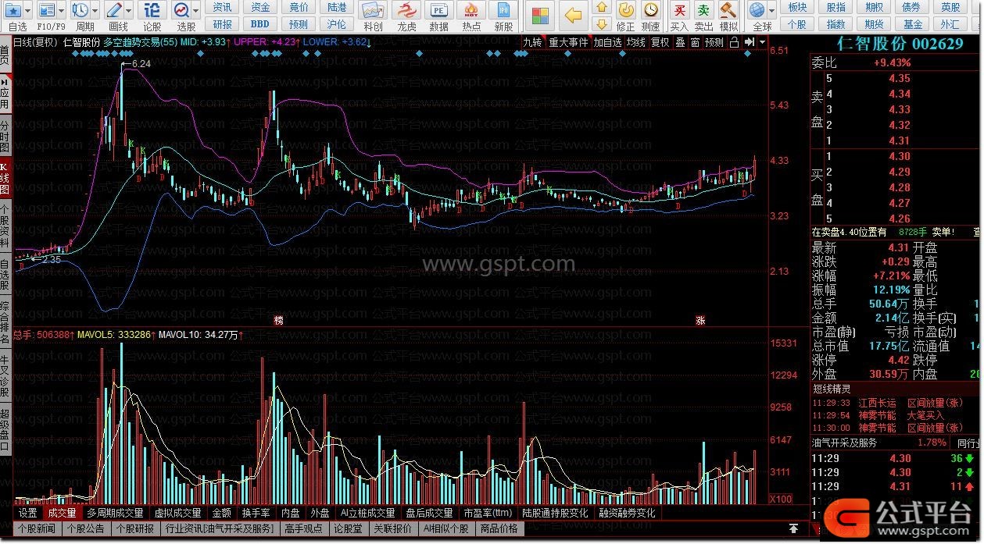This screenshot has width=984, height=544.
Task: Select the 市盈率(ttm) tab
Action: (x=488, y=513)
